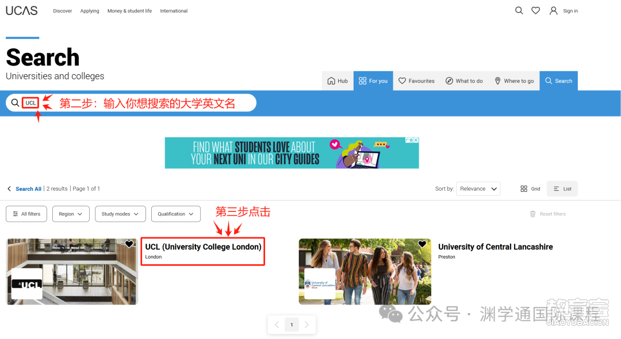The width and height of the screenshot is (621, 339).
Task: Open Money & student life menu
Action: [129, 11]
